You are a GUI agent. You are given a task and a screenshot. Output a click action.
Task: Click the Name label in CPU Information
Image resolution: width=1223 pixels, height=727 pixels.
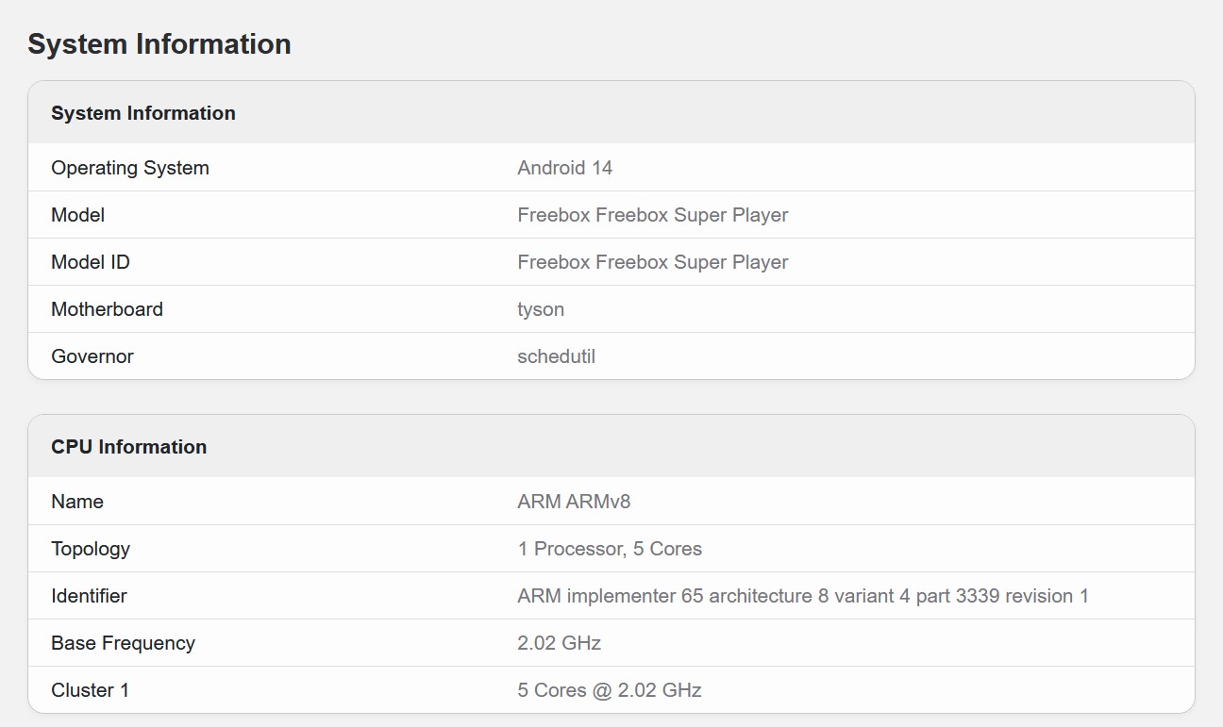coord(77,502)
